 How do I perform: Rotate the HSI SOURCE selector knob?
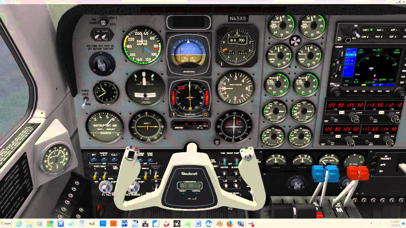pos(103,22)
